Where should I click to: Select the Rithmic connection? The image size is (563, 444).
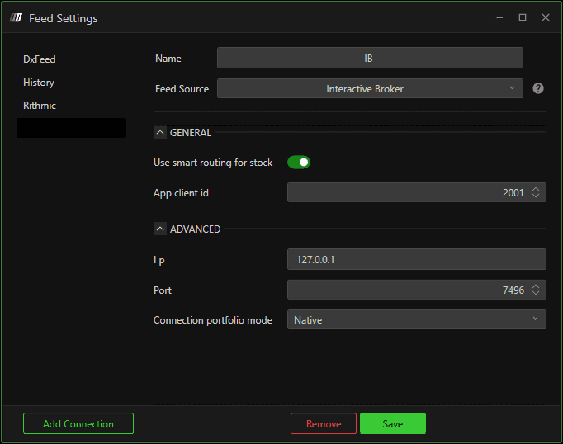pos(40,106)
